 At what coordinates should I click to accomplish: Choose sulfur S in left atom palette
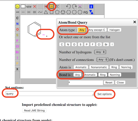[x=17, y=35]
